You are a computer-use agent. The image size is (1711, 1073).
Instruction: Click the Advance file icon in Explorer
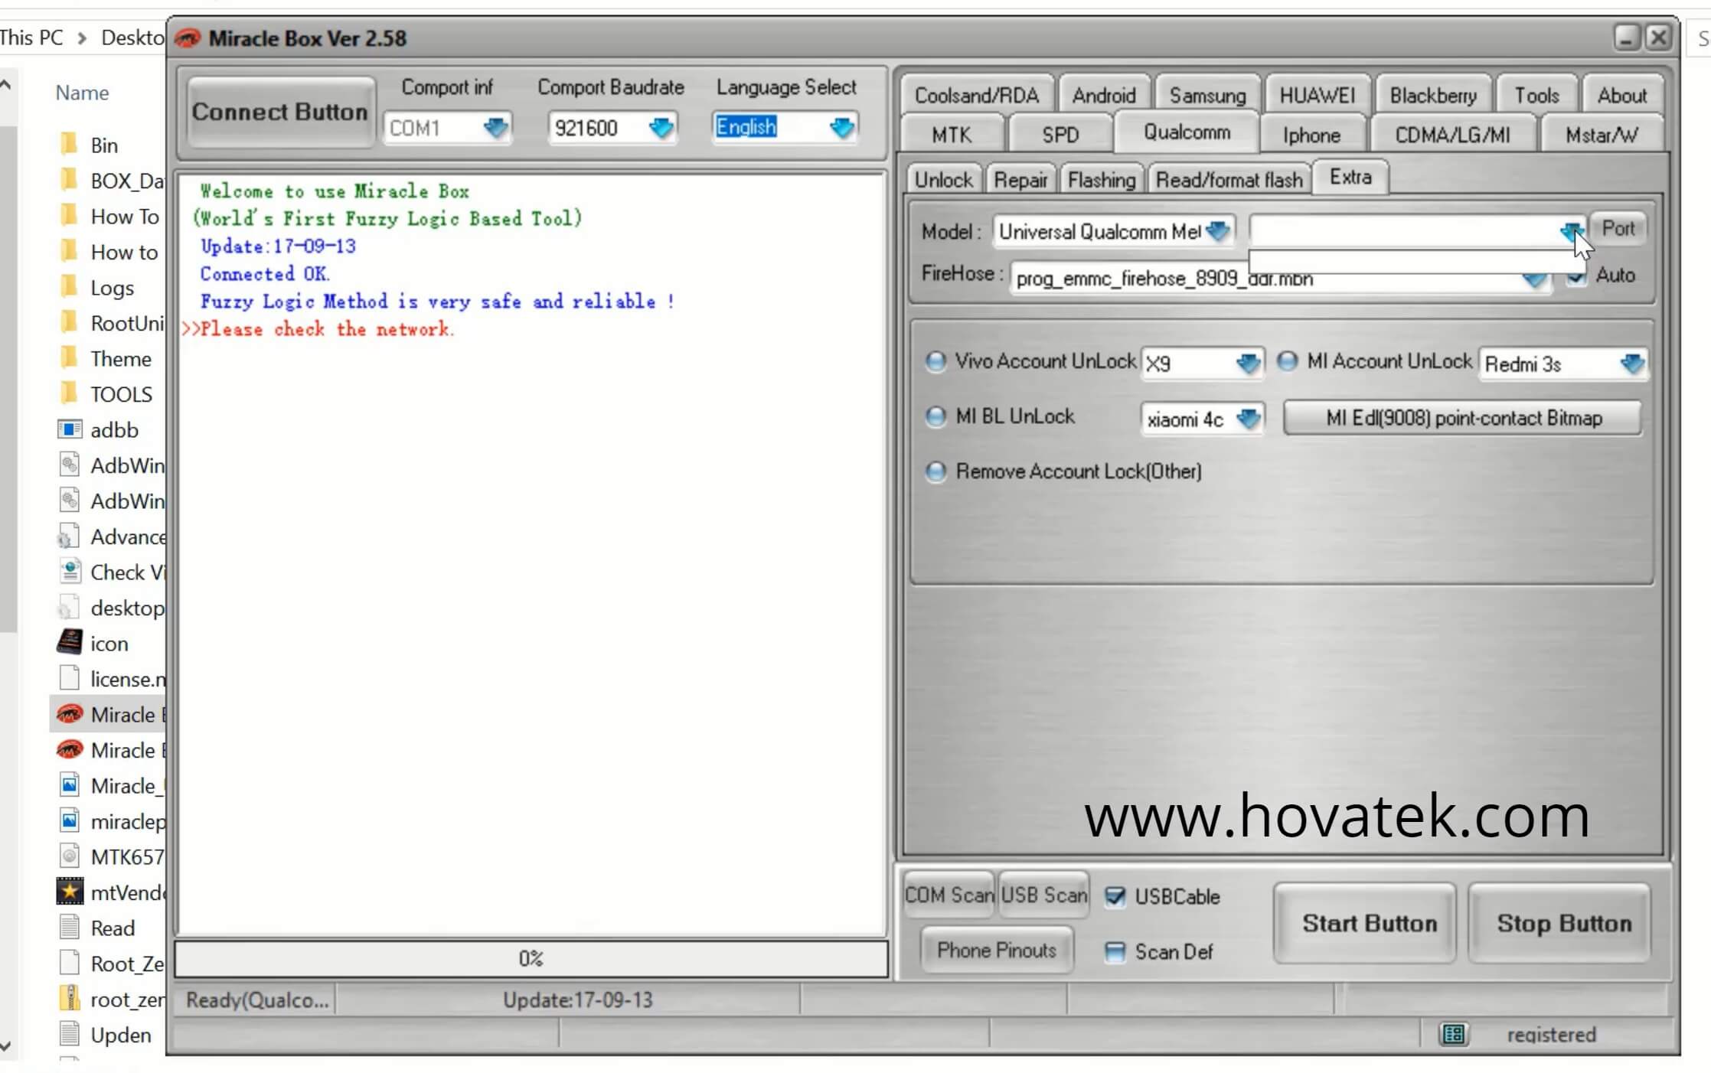click(x=69, y=536)
